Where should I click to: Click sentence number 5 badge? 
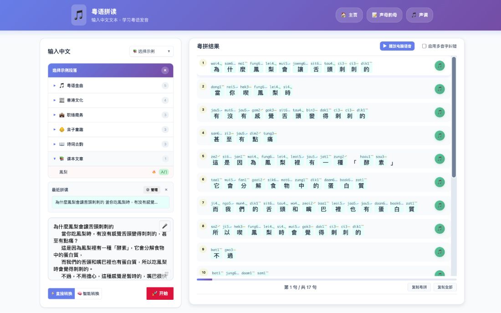[203, 156]
